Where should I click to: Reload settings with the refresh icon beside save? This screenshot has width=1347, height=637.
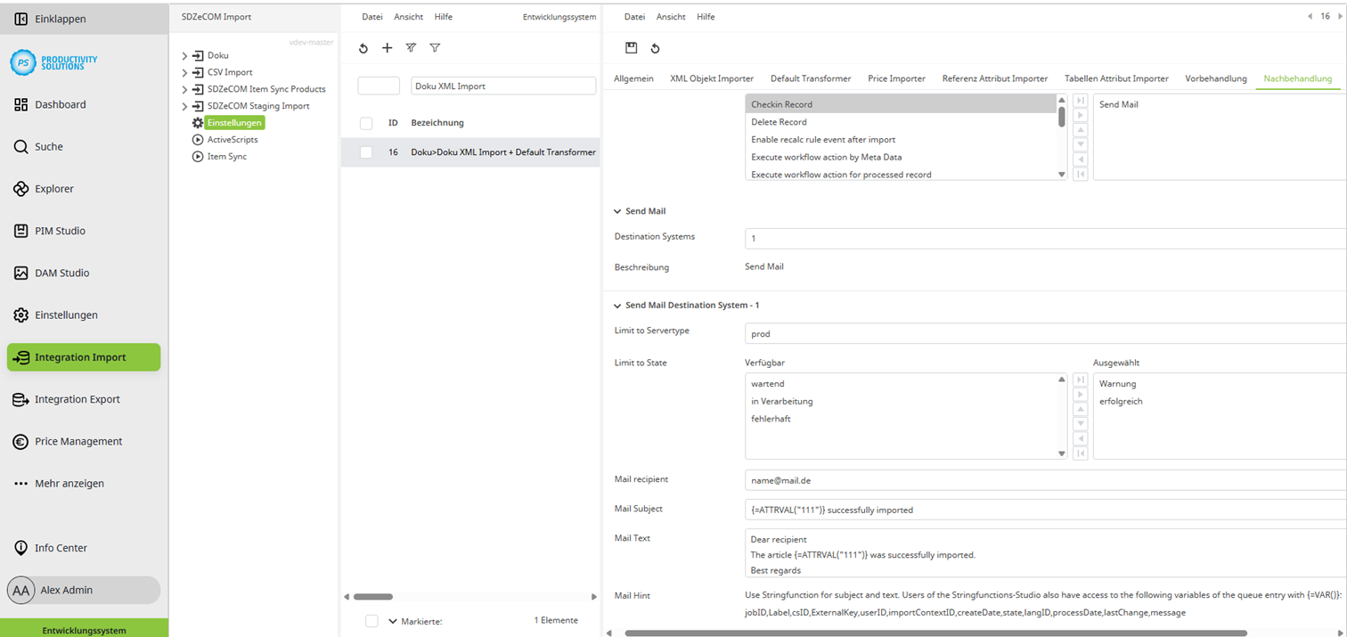point(657,48)
